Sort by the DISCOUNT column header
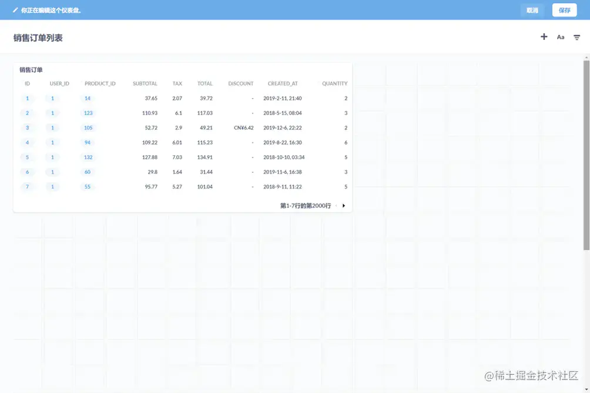 241,83
